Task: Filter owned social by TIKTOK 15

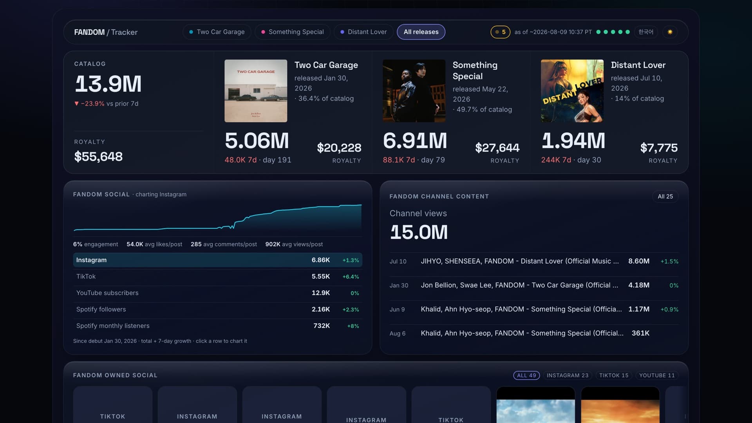Action: pos(614,375)
